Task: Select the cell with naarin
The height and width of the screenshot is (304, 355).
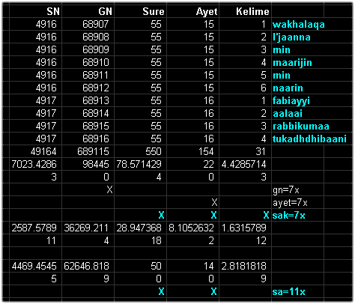Action: click(298, 88)
